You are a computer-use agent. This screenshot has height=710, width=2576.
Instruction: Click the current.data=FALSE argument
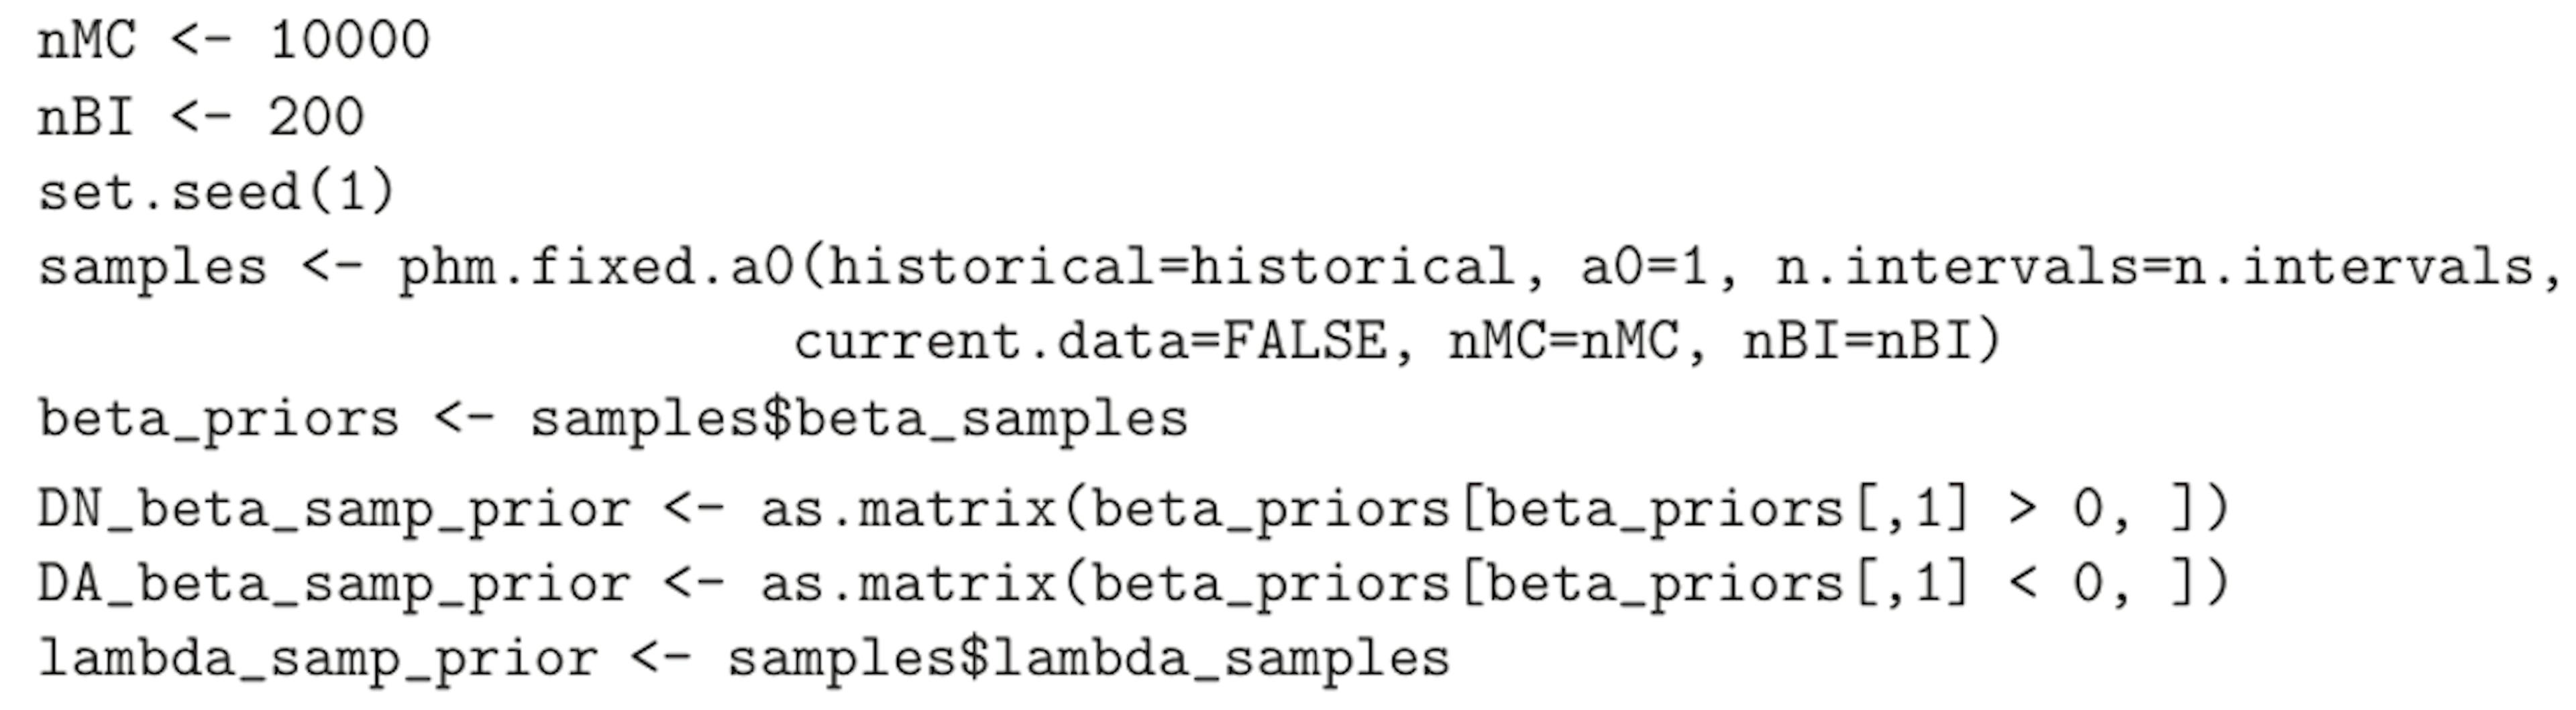(x=1090, y=343)
